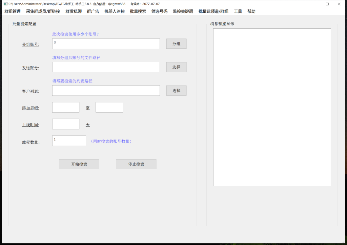The image size is (347, 245).
Task: Minimize the application window
Action: point(316,4)
